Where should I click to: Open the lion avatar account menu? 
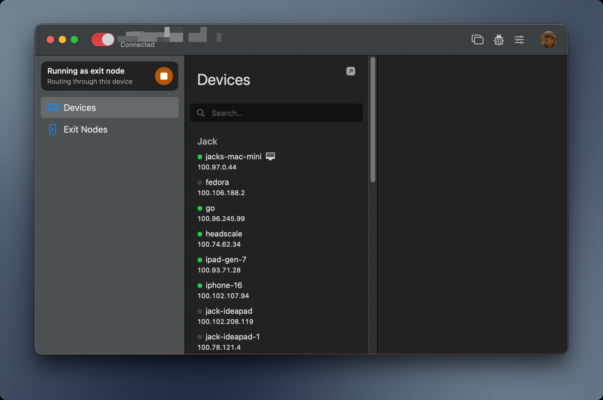pos(548,39)
